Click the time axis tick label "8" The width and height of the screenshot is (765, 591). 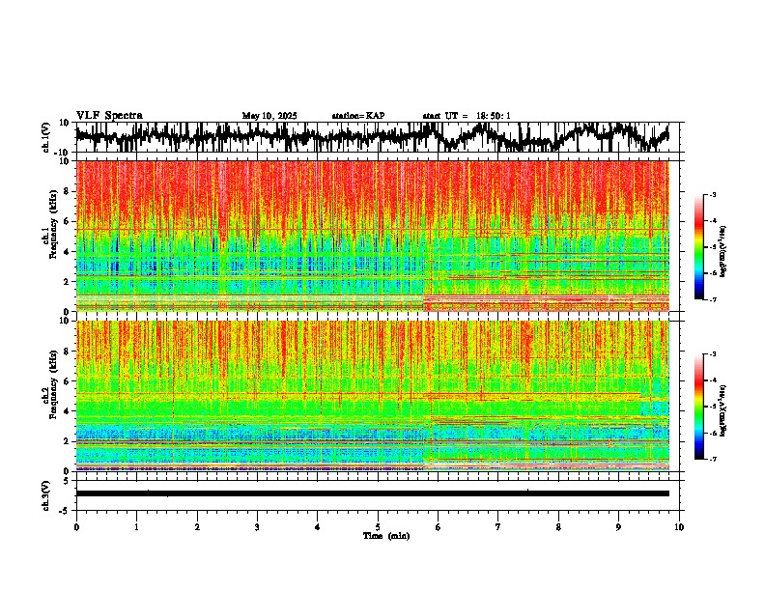click(x=558, y=527)
